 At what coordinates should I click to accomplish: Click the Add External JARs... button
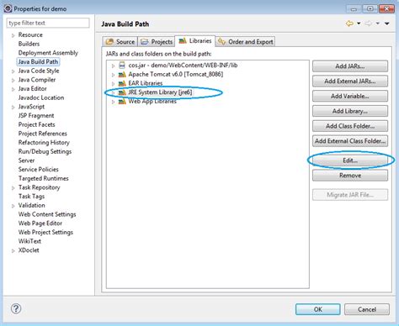coord(350,81)
